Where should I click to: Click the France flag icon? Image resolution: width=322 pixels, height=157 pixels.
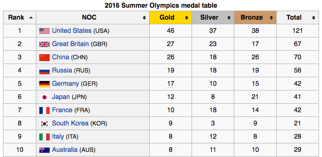pyautogui.click(x=44, y=110)
